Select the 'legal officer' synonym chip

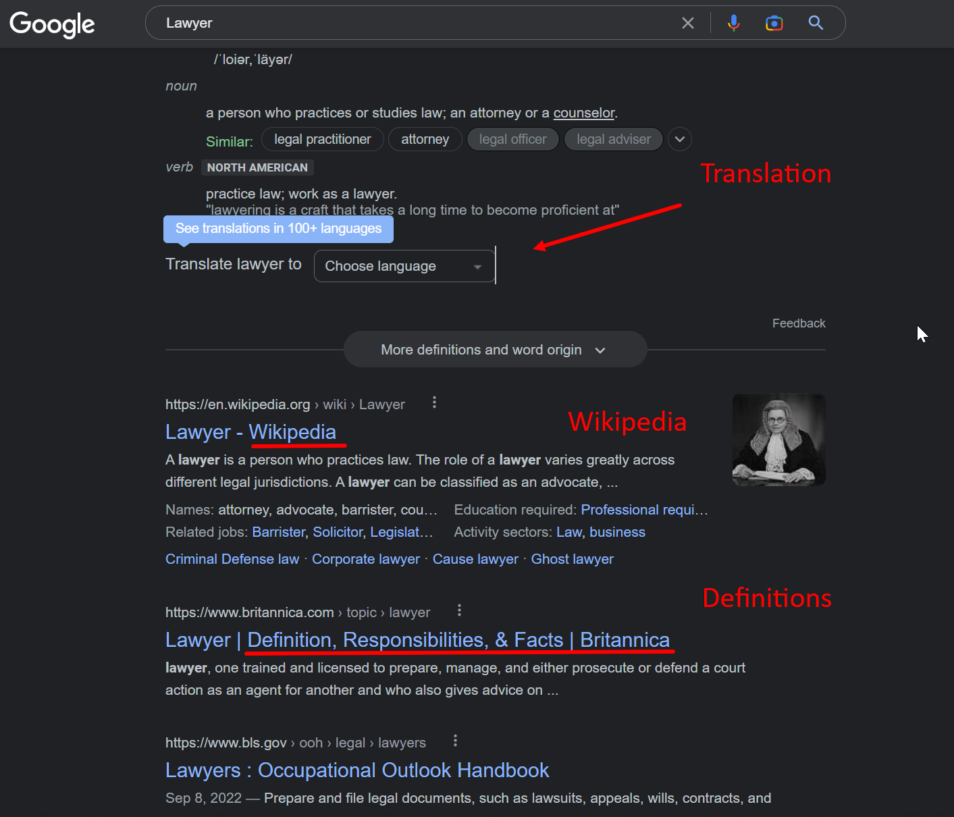[513, 140]
